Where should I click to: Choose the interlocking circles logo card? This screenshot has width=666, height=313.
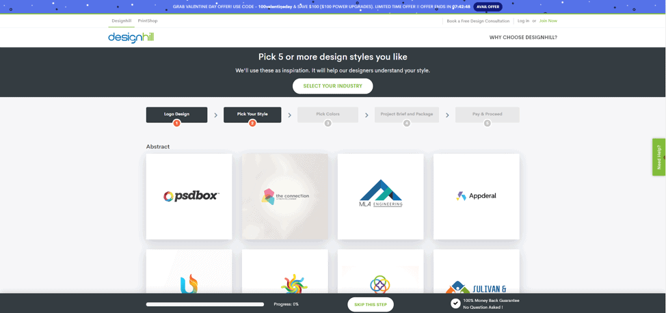coord(381,271)
